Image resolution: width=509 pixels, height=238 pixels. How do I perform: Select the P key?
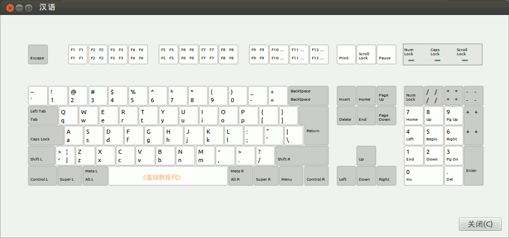pos(248,116)
